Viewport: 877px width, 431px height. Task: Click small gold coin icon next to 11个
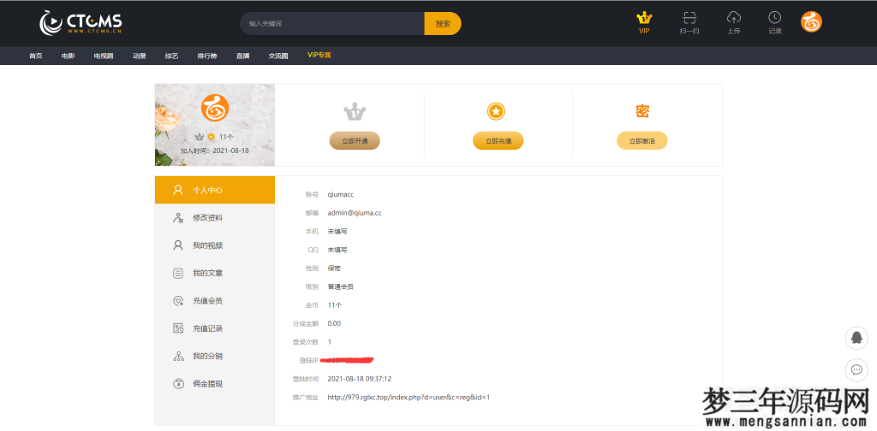click(x=211, y=137)
